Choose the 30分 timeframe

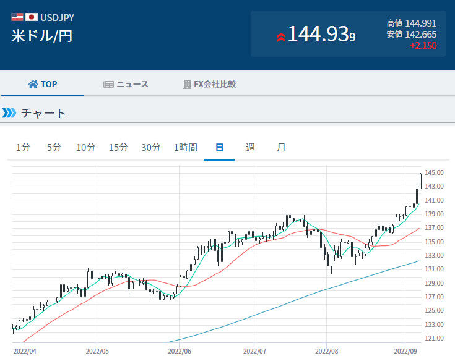pos(150,148)
